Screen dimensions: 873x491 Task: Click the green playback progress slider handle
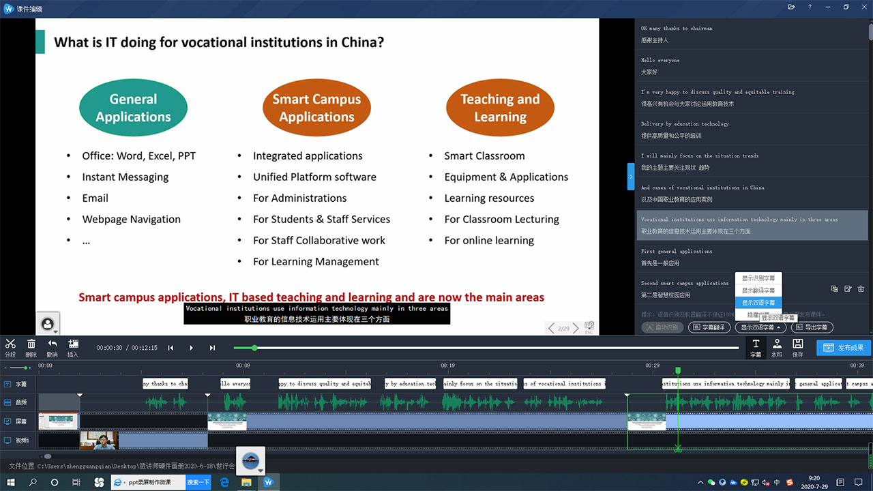[x=254, y=348]
